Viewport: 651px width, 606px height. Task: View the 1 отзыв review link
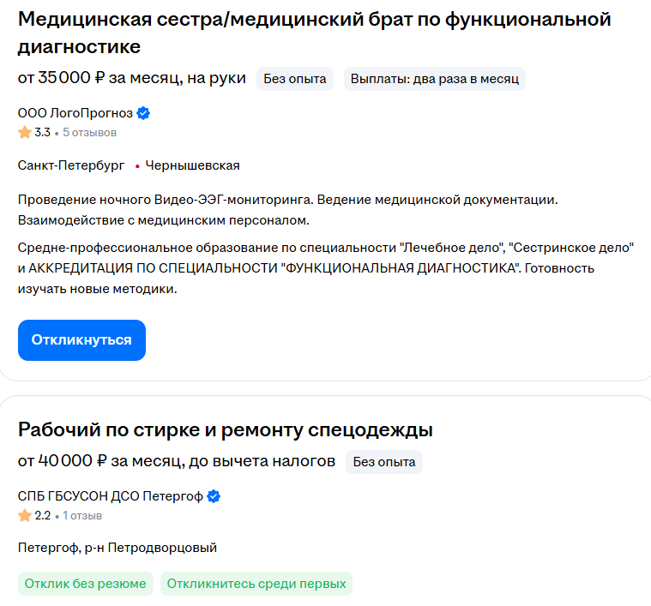pos(82,516)
